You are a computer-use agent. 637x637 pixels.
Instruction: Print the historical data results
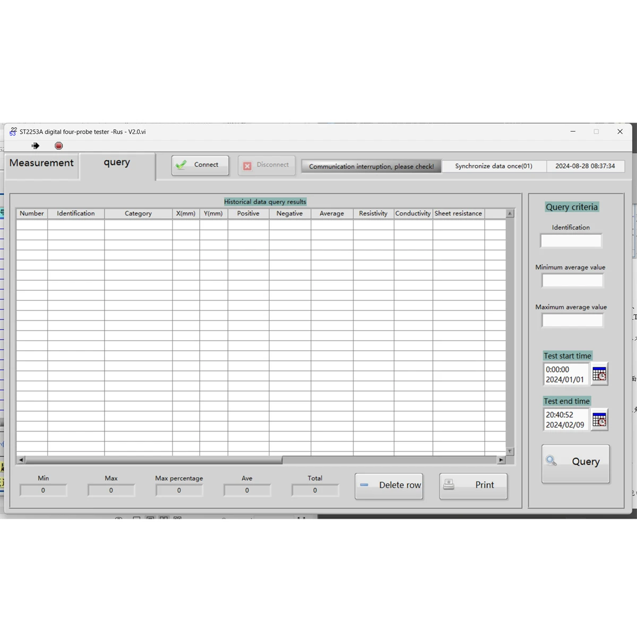pyautogui.click(x=473, y=486)
